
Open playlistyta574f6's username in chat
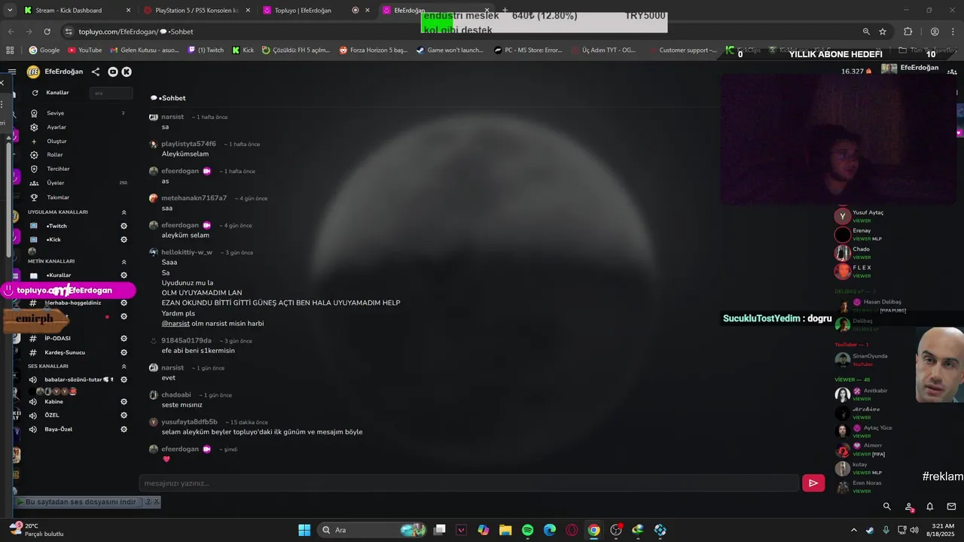[x=188, y=144]
